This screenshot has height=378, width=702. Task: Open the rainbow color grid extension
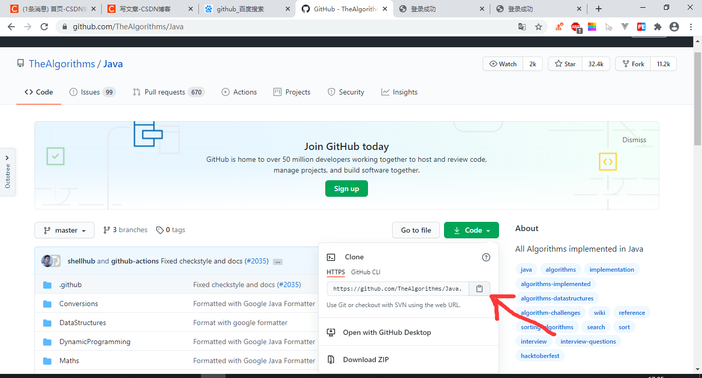click(592, 27)
